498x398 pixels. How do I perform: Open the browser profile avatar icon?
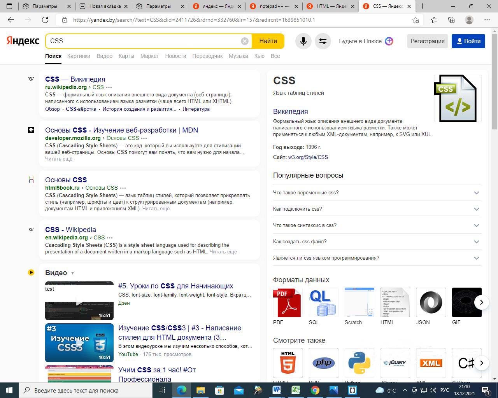coord(469,20)
